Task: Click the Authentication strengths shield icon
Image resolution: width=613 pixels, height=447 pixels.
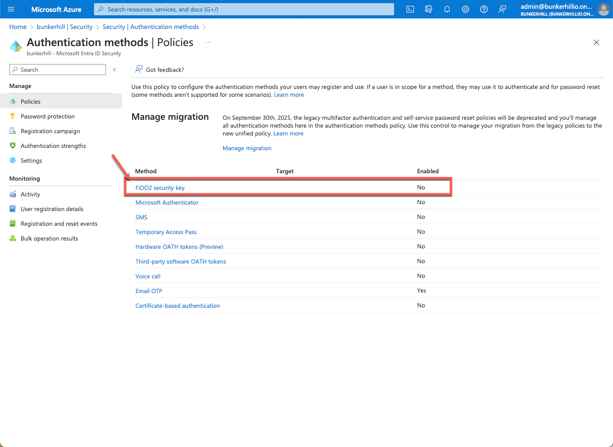Action: coord(13,146)
